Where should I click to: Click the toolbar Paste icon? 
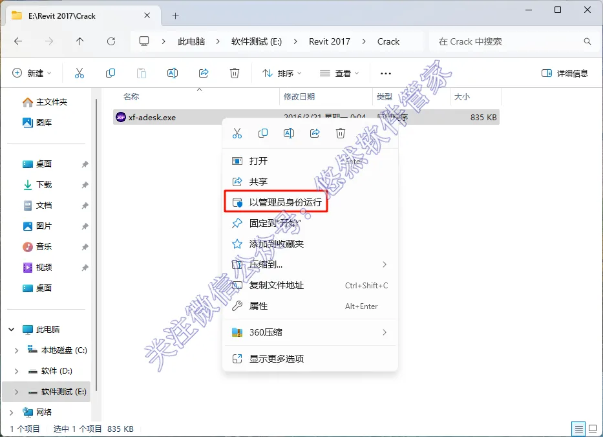pos(142,73)
